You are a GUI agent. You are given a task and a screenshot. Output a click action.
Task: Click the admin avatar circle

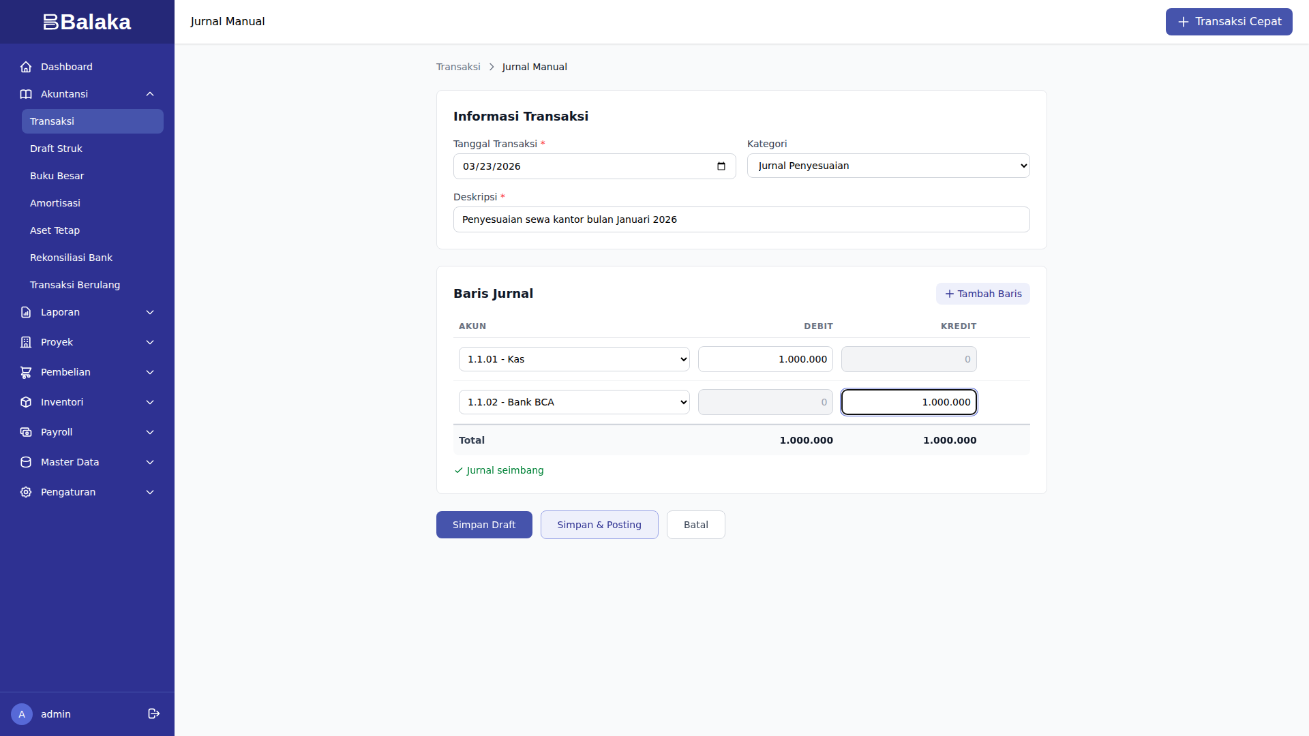coord(22,714)
